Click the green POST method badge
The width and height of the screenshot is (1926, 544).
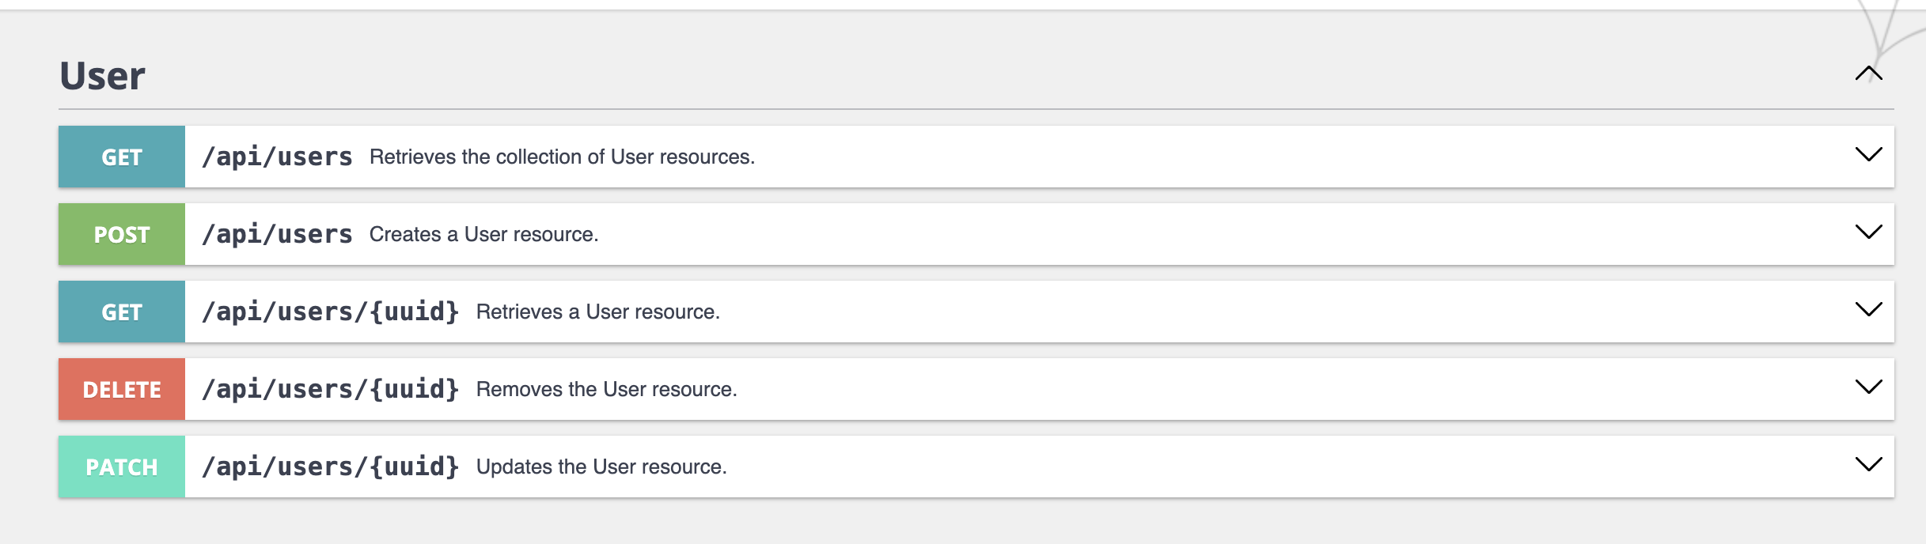(122, 234)
